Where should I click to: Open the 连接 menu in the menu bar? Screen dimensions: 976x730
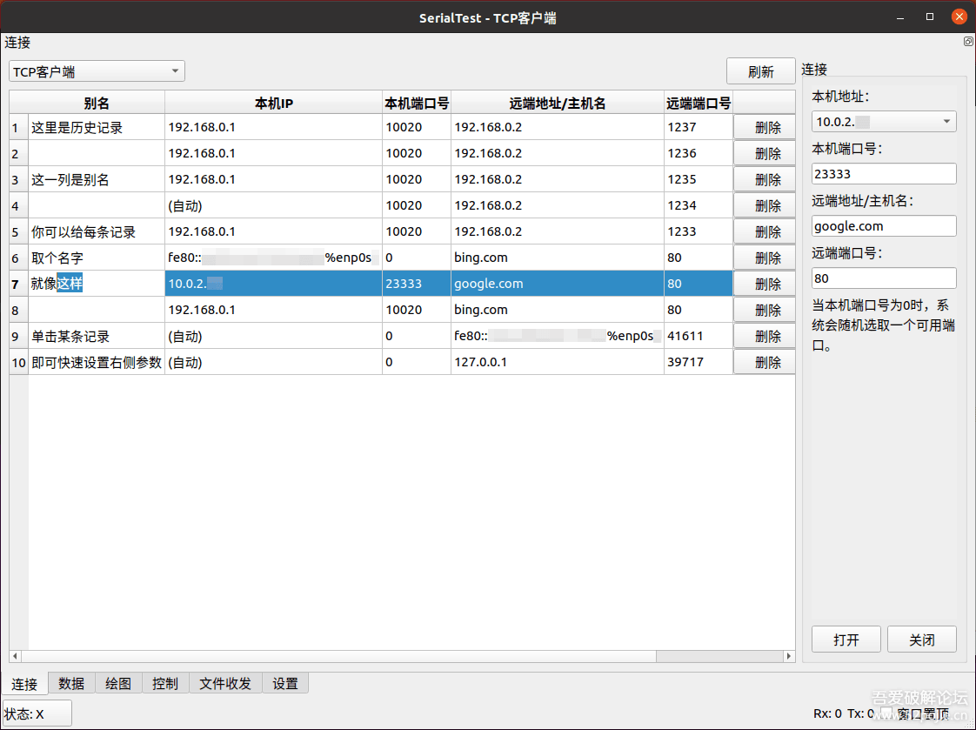(x=17, y=43)
